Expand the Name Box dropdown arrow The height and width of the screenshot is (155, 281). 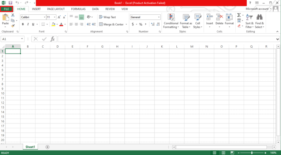(x=22, y=39)
